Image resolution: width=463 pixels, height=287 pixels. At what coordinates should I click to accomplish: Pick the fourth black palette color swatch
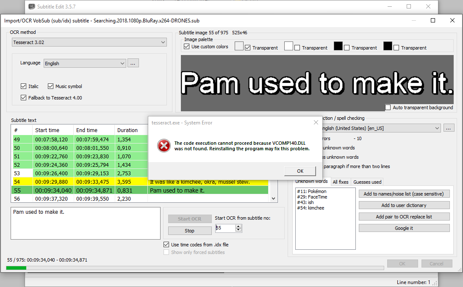[388, 46]
